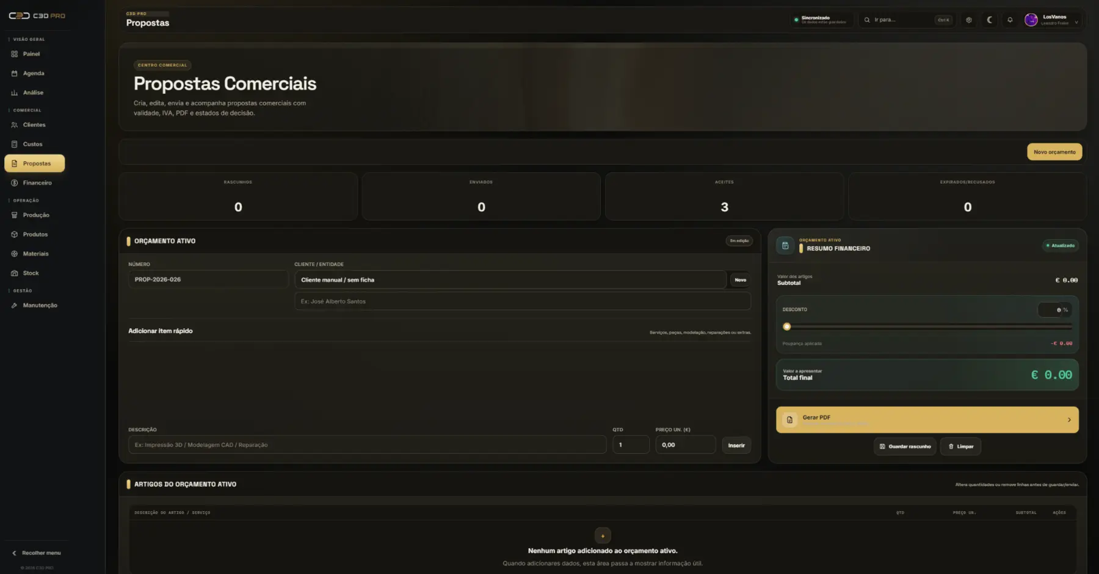Screen dimensions: 1099x574
Task: Click the Subtotal column header in articles table
Action: pyautogui.click(x=1026, y=513)
